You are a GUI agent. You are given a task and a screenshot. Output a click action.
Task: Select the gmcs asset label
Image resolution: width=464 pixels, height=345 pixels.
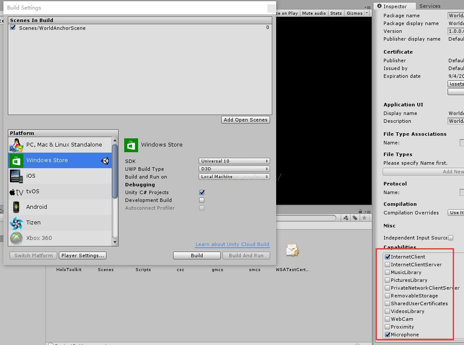coord(217,270)
